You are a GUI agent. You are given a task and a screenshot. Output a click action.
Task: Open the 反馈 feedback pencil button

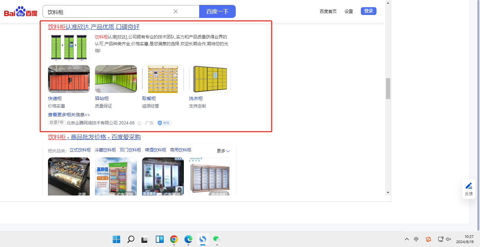[x=469, y=189]
